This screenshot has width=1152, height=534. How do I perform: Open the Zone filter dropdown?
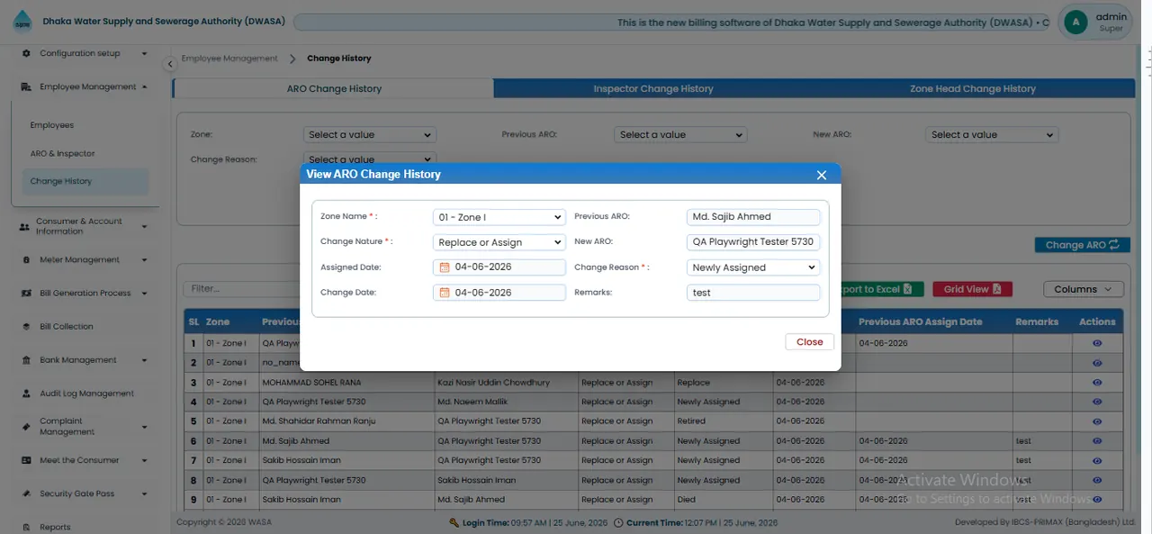pyautogui.click(x=369, y=135)
